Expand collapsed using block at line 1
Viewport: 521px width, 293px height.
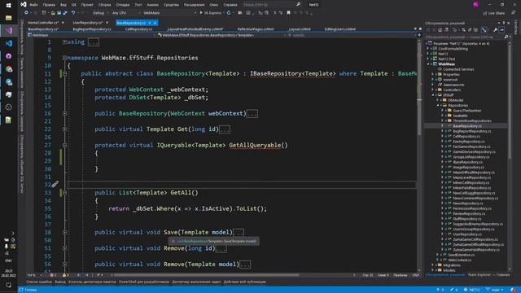pos(65,42)
